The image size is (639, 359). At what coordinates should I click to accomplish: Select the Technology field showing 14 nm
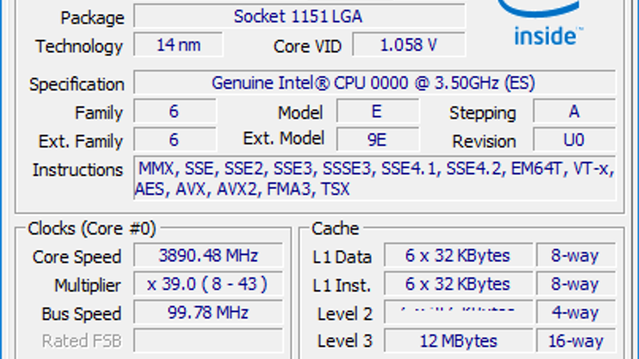tap(178, 45)
